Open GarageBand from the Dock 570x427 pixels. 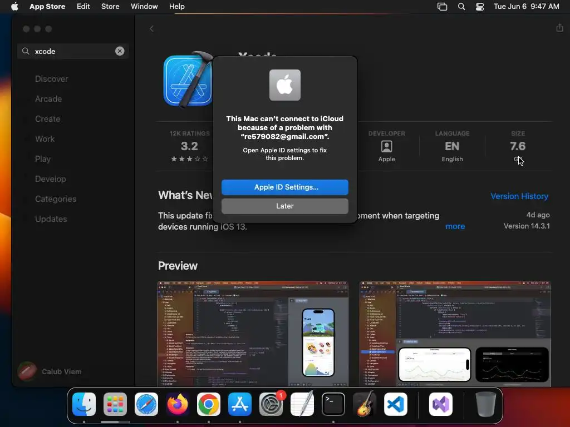point(365,404)
